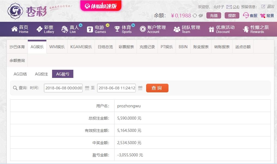This screenshot has height=164, width=277.
Task: Open the 24 unread messages link
Action: (x=236, y=7)
